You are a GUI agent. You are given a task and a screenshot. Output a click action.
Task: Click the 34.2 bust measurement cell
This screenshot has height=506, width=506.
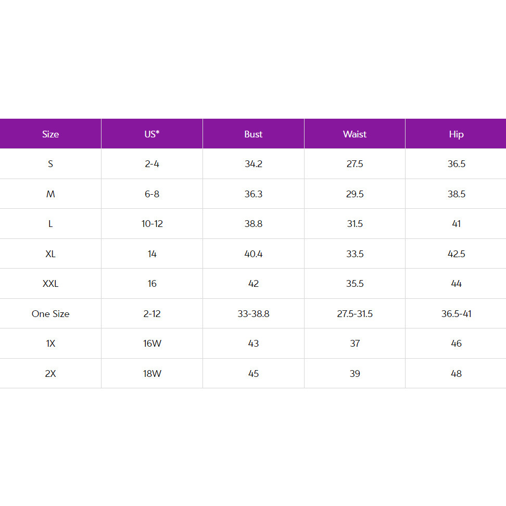point(254,164)
